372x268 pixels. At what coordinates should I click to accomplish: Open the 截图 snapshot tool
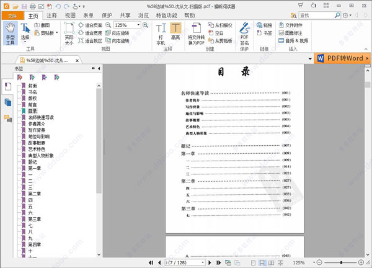[42, 25]
